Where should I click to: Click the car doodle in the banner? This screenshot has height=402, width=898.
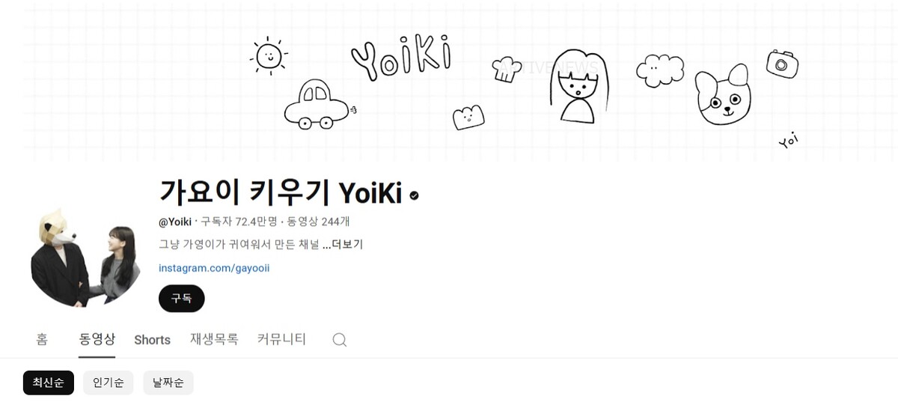(320, 106)
